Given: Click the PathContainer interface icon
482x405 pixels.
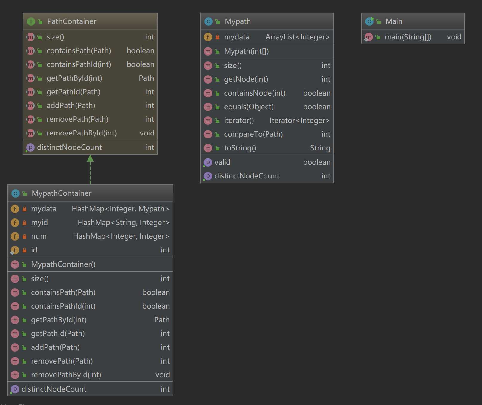Looking at the screenshot, I should click(31, 21).
